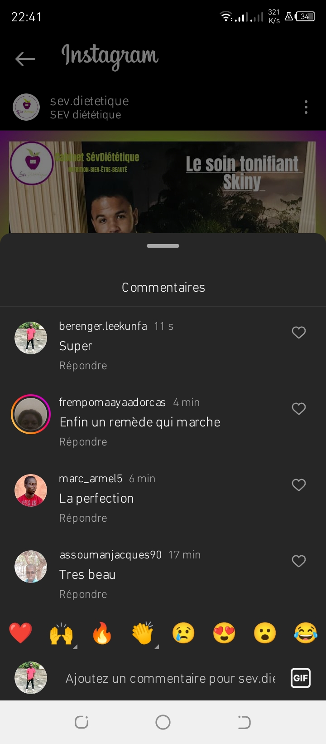This screenshot has height=744, width=326.
Task: Insert the red heart emoji
Action: point(20,633)
